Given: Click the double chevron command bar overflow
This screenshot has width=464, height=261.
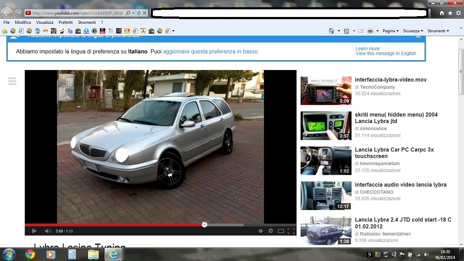Looking at the screenshot, I should [x=461, y=28].
